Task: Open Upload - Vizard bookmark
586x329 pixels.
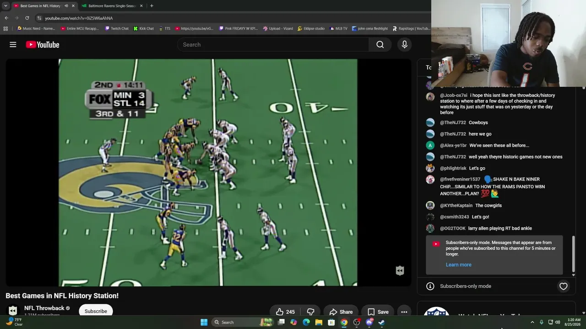Action: click(x=278, y=28)
